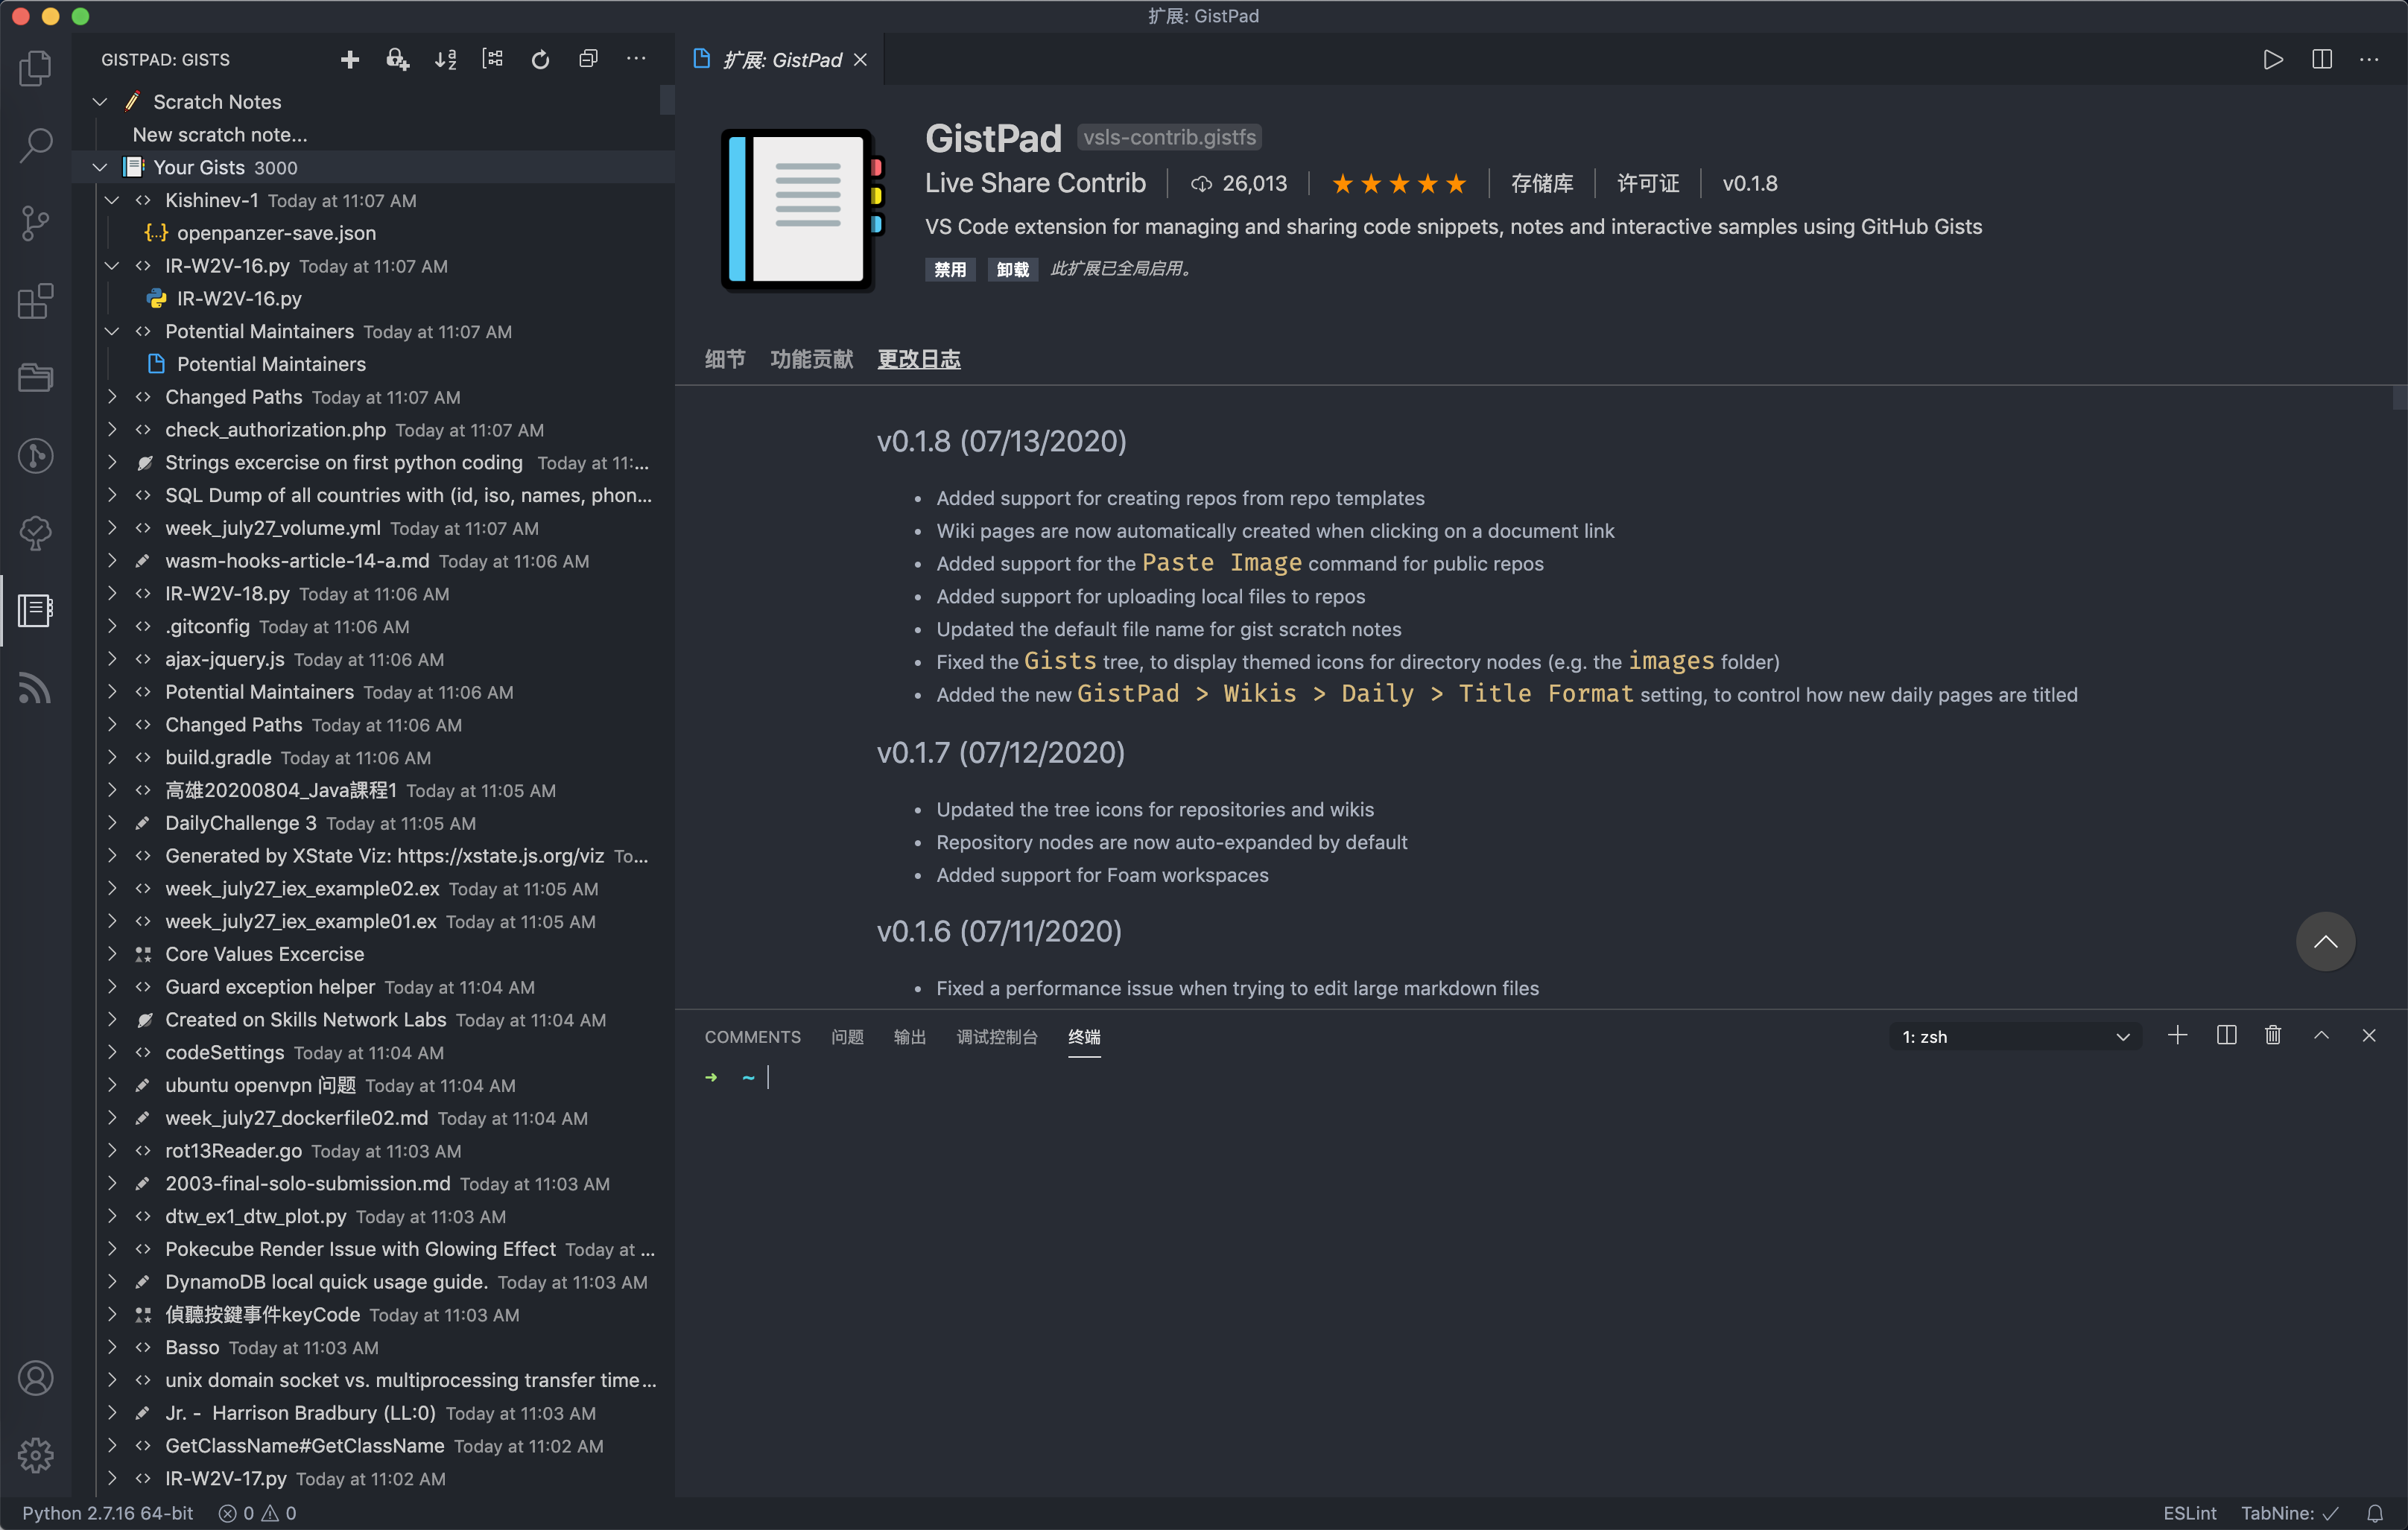
Task: Create a secret gist using the lock icon
Action: click(397, 59)
